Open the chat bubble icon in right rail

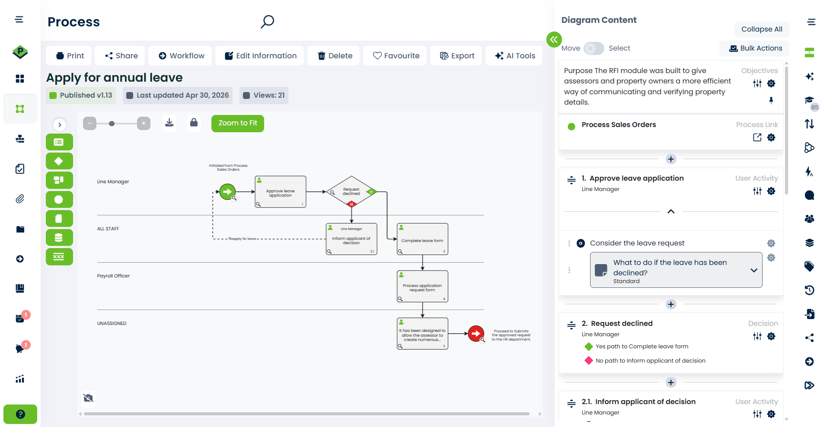coord(810,195)
